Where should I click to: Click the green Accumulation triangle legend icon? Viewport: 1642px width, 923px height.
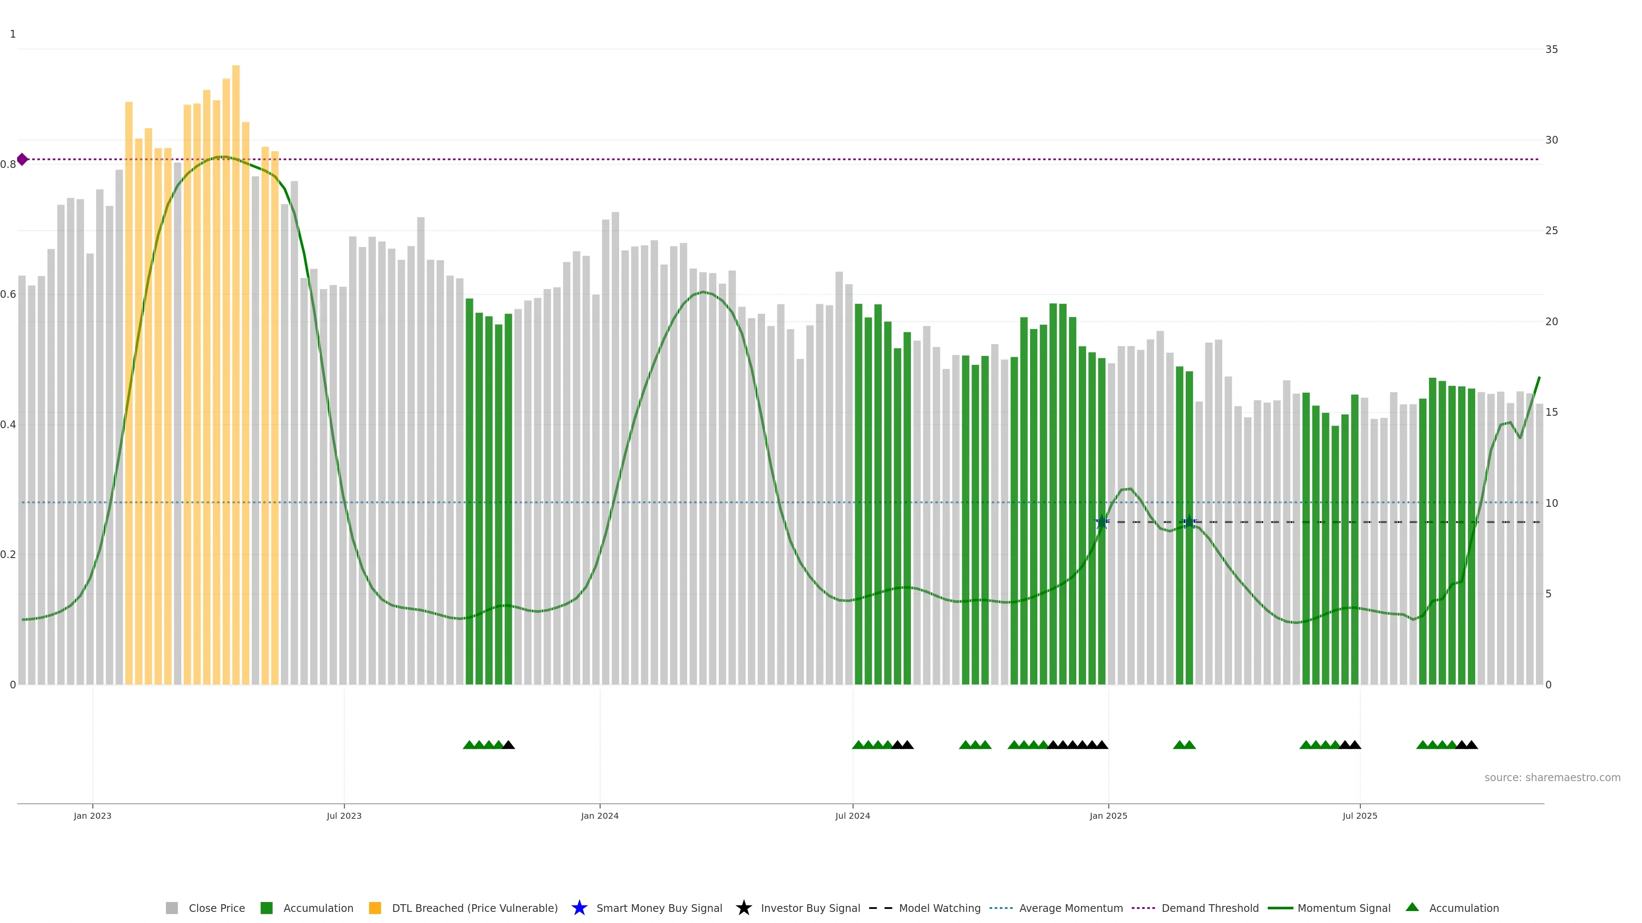[x=1412, y=907]
